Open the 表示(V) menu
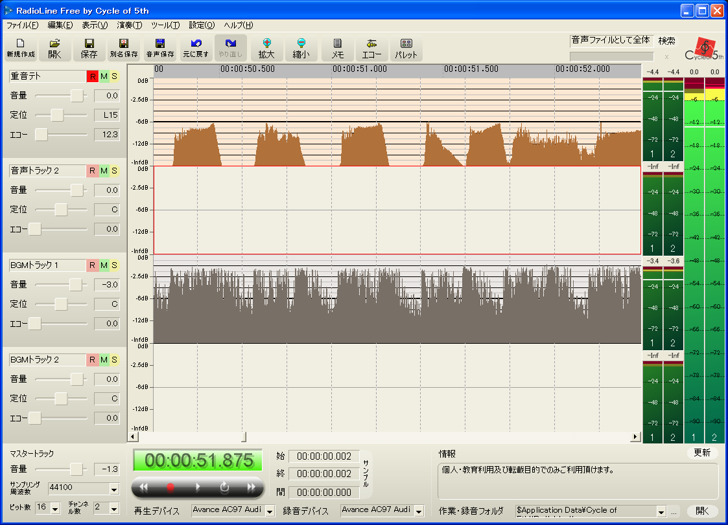 (x=95, y=25)
